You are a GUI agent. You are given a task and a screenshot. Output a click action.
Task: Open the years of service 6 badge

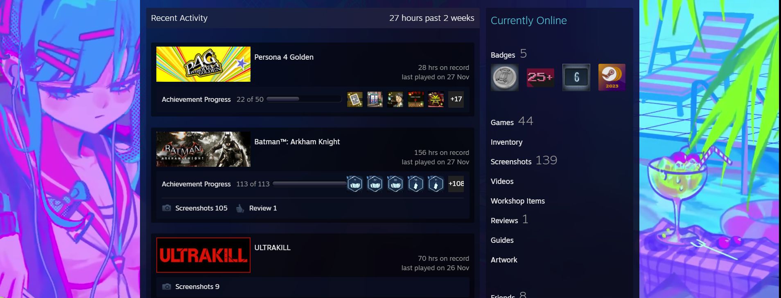pos(576,77)
